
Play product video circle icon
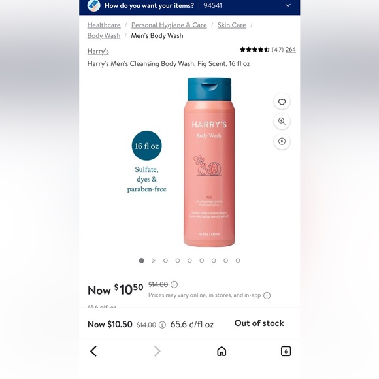coord(282,141)
